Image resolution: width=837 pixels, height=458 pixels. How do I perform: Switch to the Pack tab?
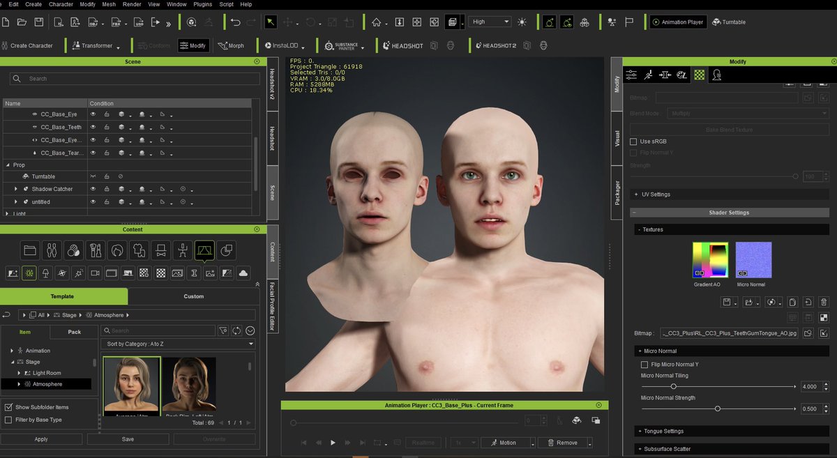coord(75,332)
